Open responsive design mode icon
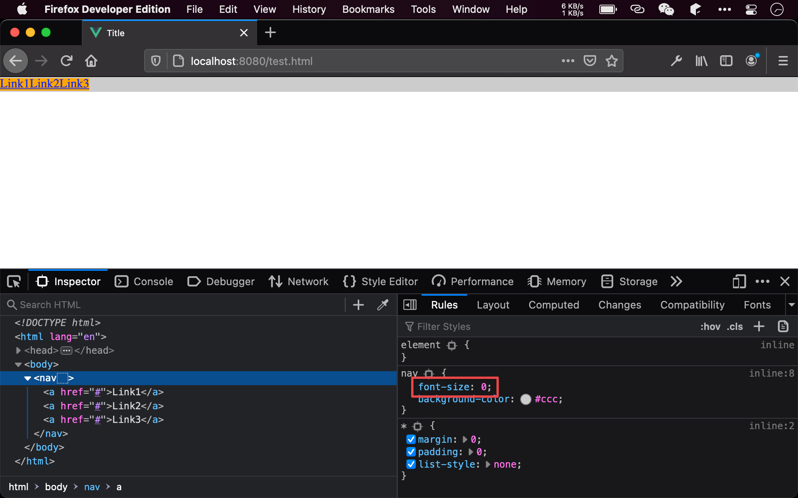The height and width of the screenshot is (498, 798). [x=739, y=281]
